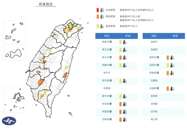The image size is (187, 135).
Task: Click the orange signal swatch in 新北市 row
Action: tap(120, 58)
